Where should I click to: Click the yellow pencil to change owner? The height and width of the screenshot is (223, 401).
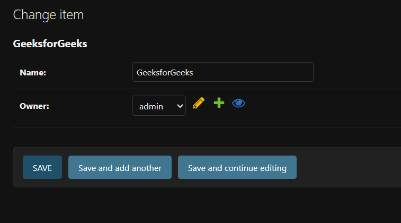click(199, 104)
